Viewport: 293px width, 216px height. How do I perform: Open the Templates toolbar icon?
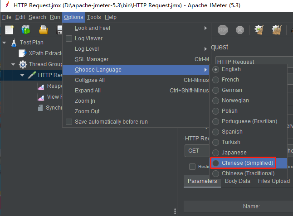pos(26,29)
